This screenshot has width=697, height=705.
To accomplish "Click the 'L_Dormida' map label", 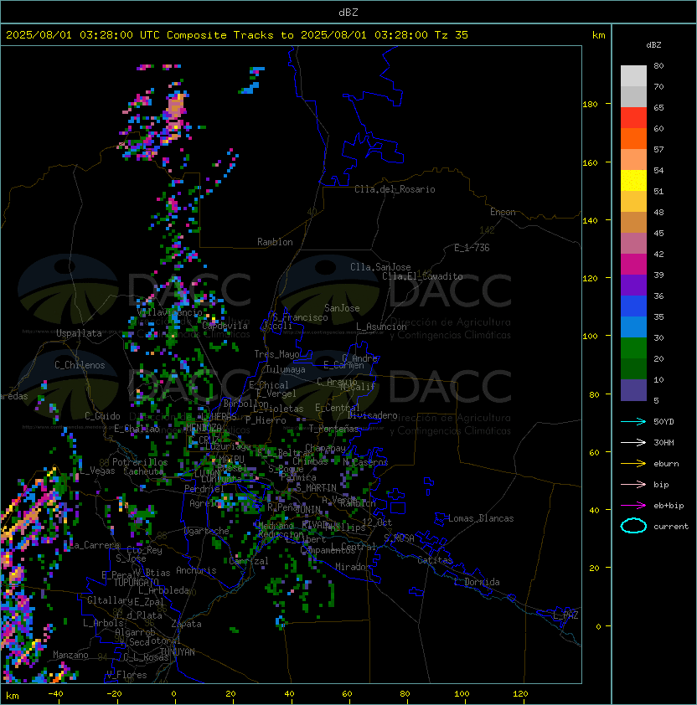I will [x=477, y=582].
